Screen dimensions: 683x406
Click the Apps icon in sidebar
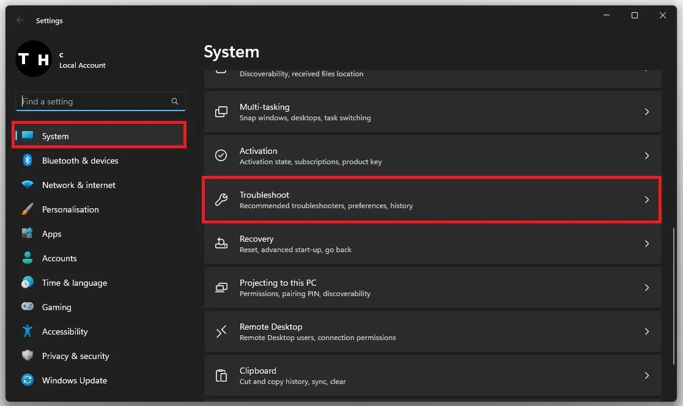click(28, 233)
